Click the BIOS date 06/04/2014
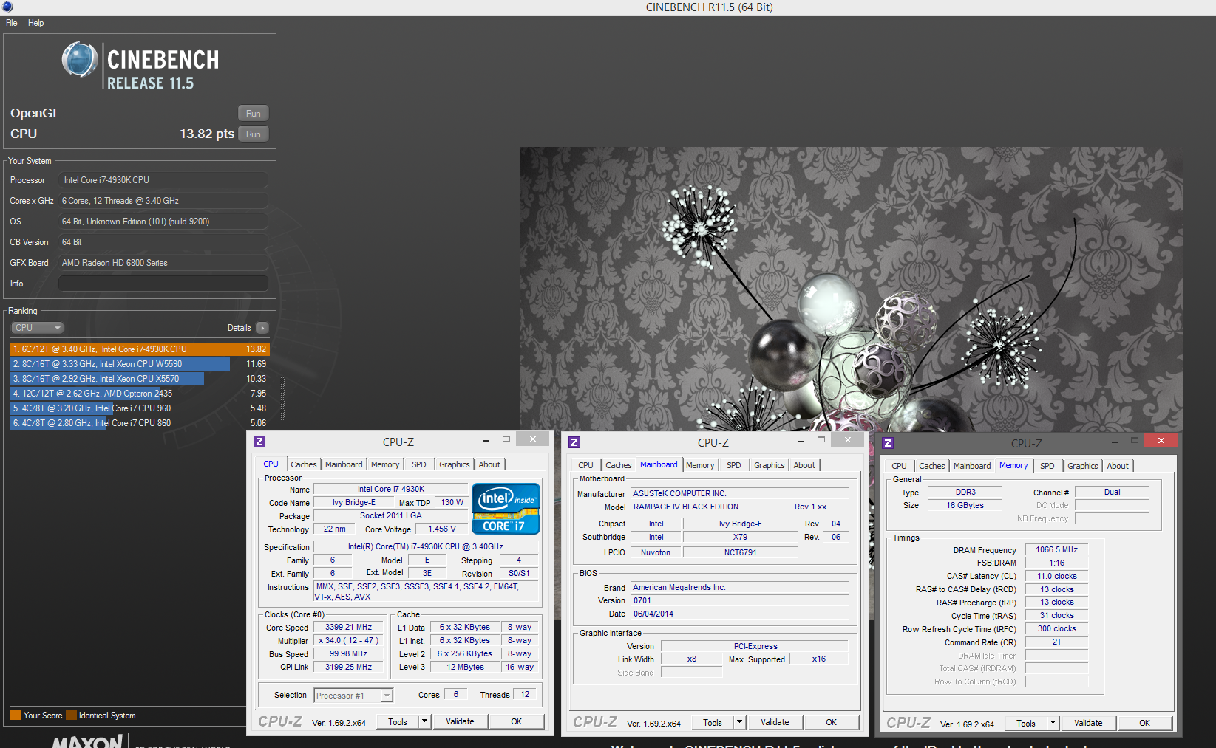 pos(740,614)
